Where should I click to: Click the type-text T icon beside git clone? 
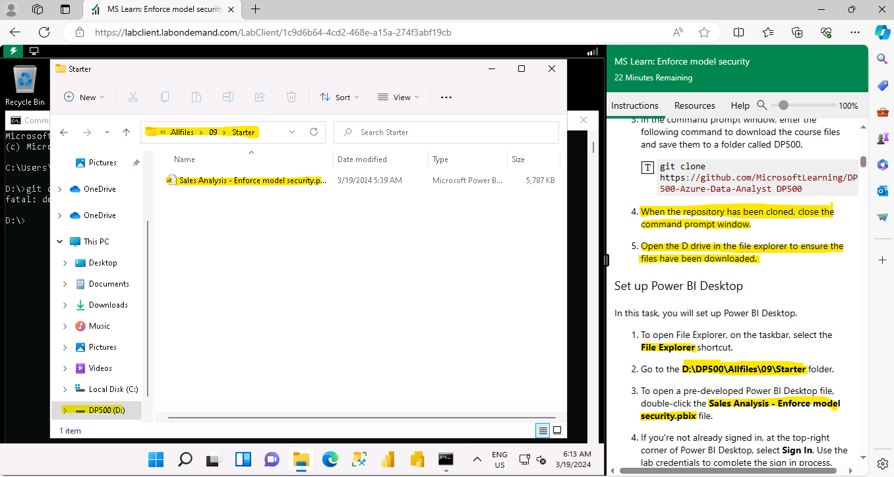point(647,167)
